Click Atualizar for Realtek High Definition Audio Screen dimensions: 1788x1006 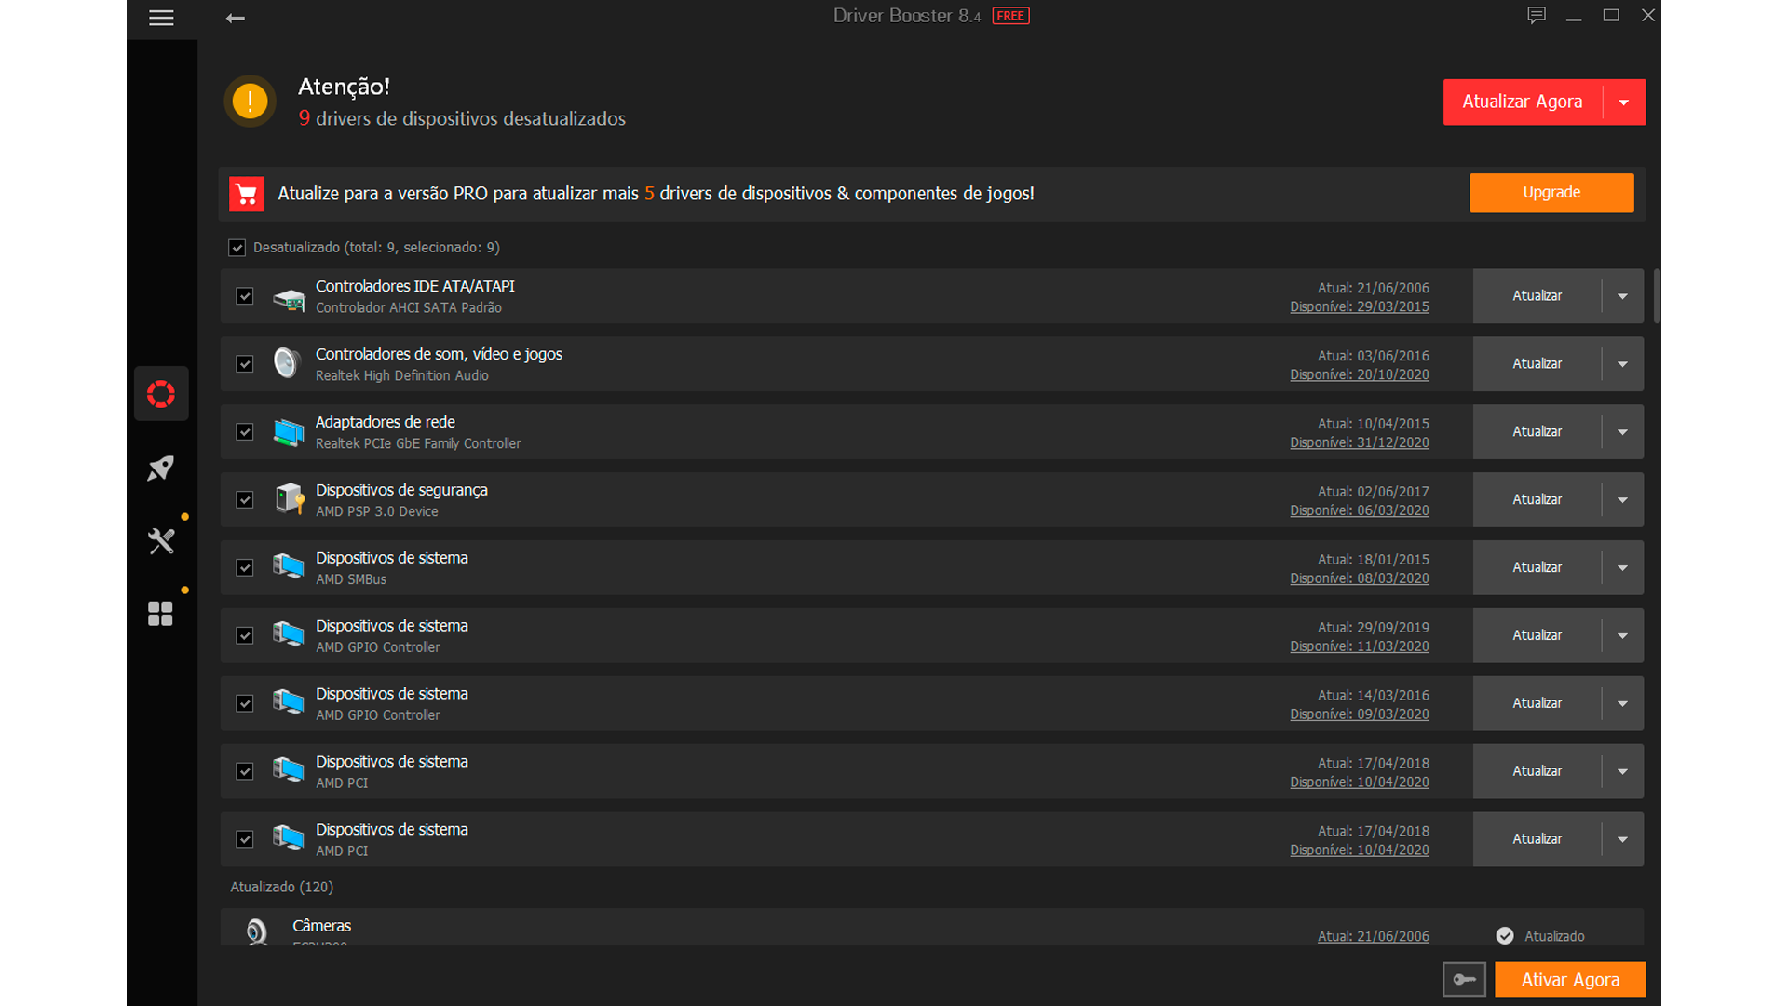(x=1537, y=364)
